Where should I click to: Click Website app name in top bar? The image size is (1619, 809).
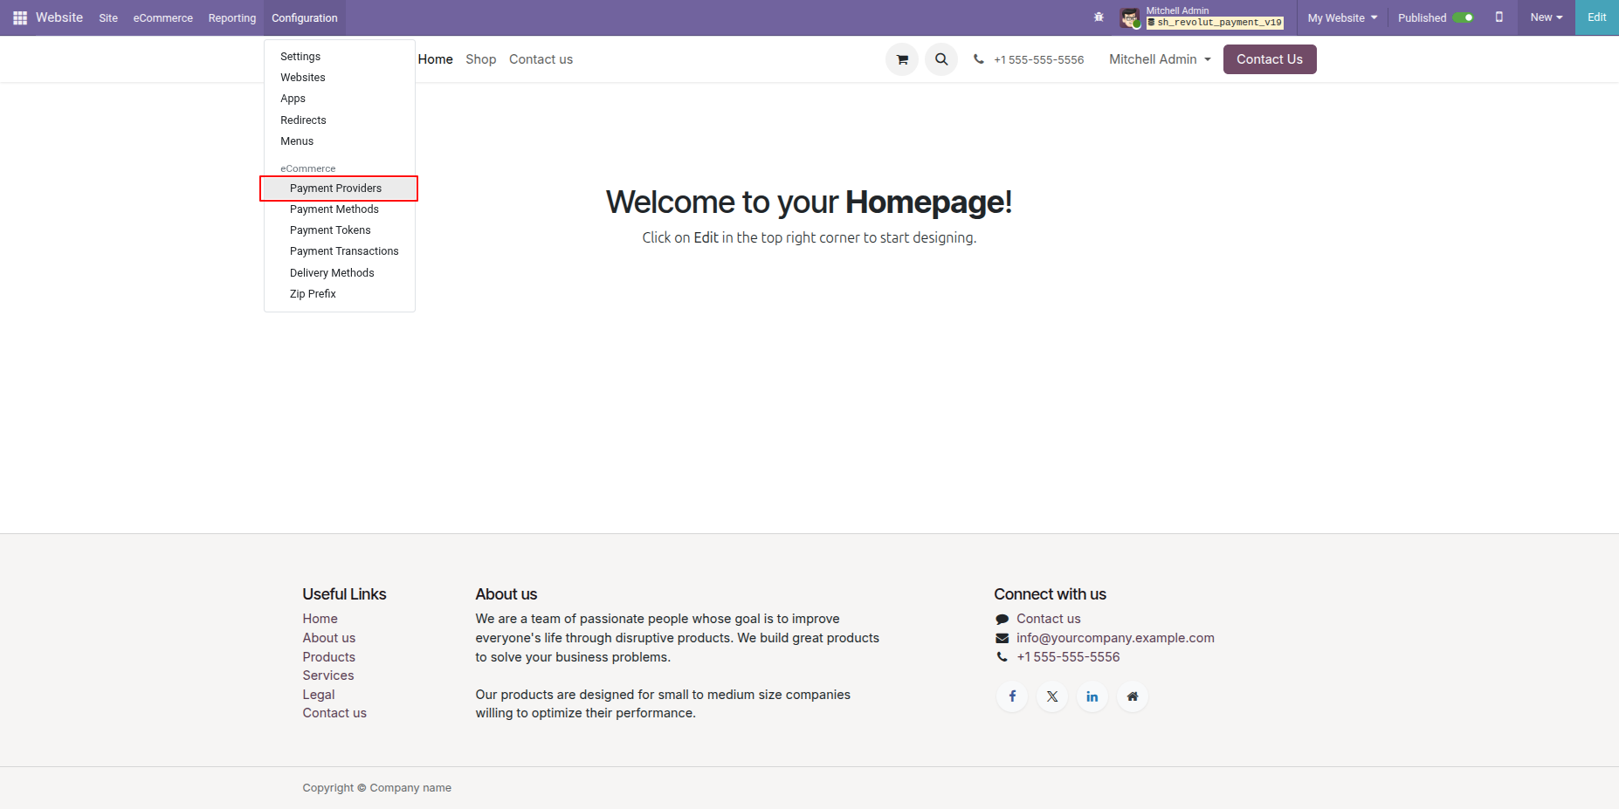(x=59, y=17)
